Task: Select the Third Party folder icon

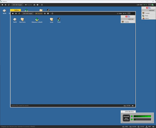Action: 22,20
